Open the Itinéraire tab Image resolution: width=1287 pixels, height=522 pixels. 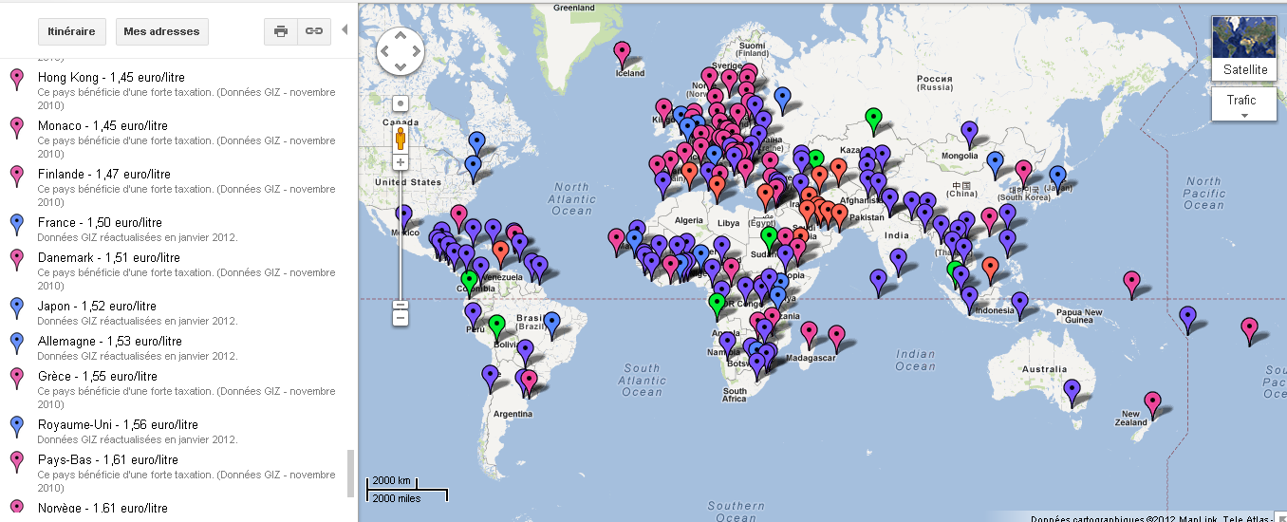coord(71,31)
